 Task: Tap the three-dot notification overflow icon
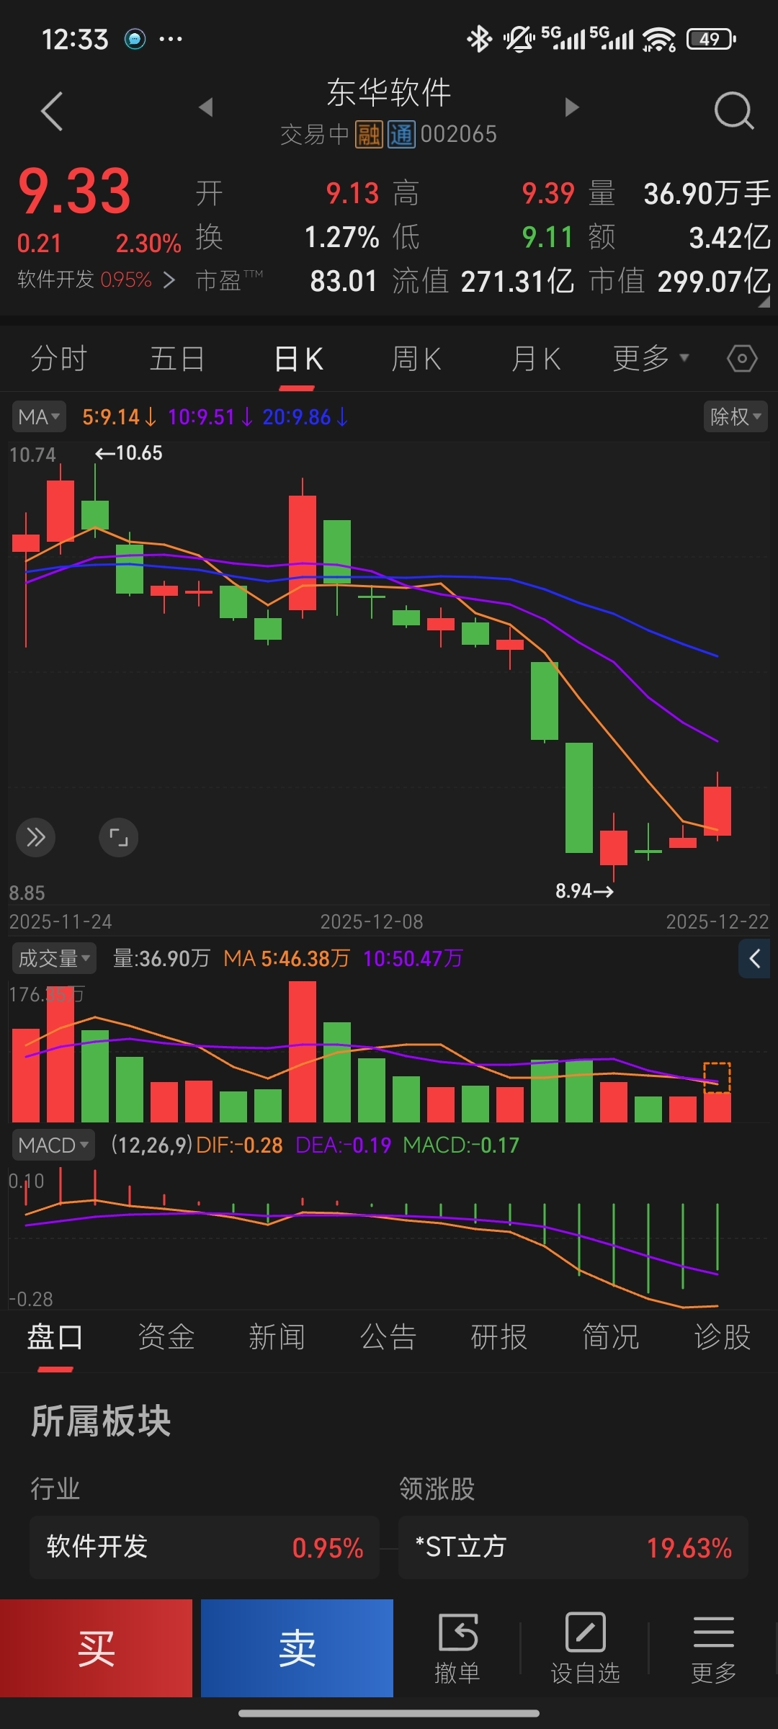[171, 39]
